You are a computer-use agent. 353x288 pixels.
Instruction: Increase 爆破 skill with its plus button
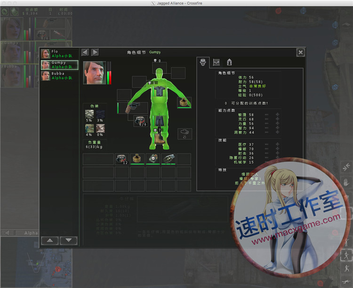point(278,149)
